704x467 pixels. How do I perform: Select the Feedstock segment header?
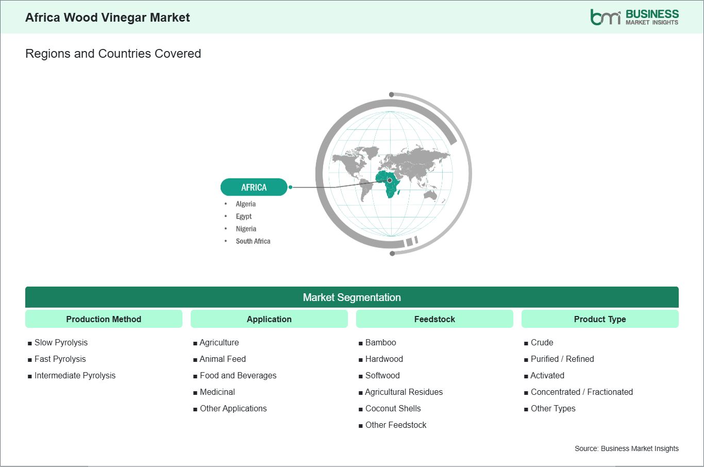(x=434, y=319)
